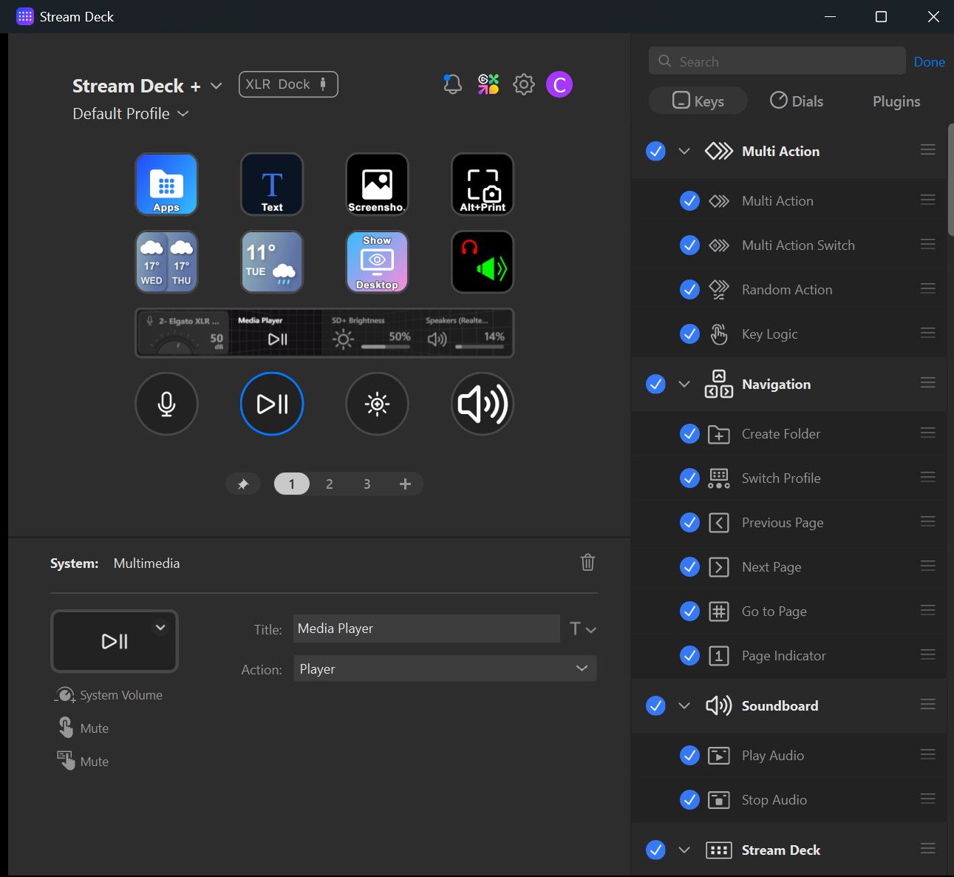Click the Apps folder key

click(x=166, y=184)
